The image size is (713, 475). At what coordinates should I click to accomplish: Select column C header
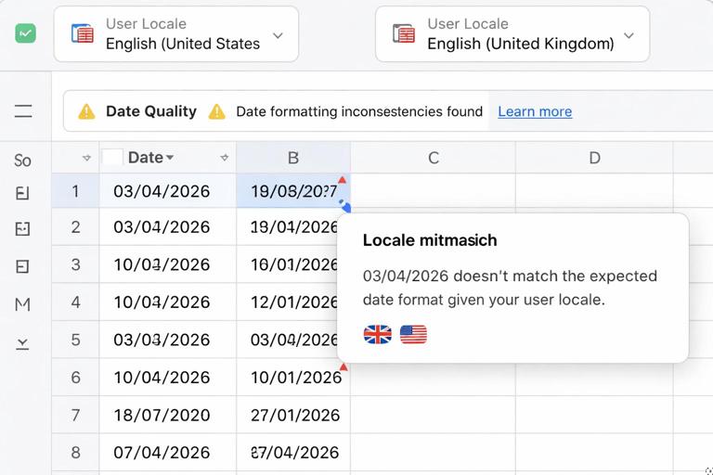[x=434, y=158]
